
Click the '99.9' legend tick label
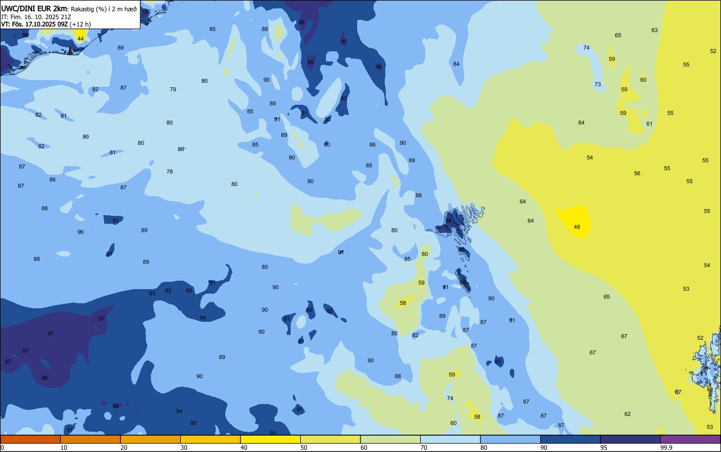tap(666, 447)
